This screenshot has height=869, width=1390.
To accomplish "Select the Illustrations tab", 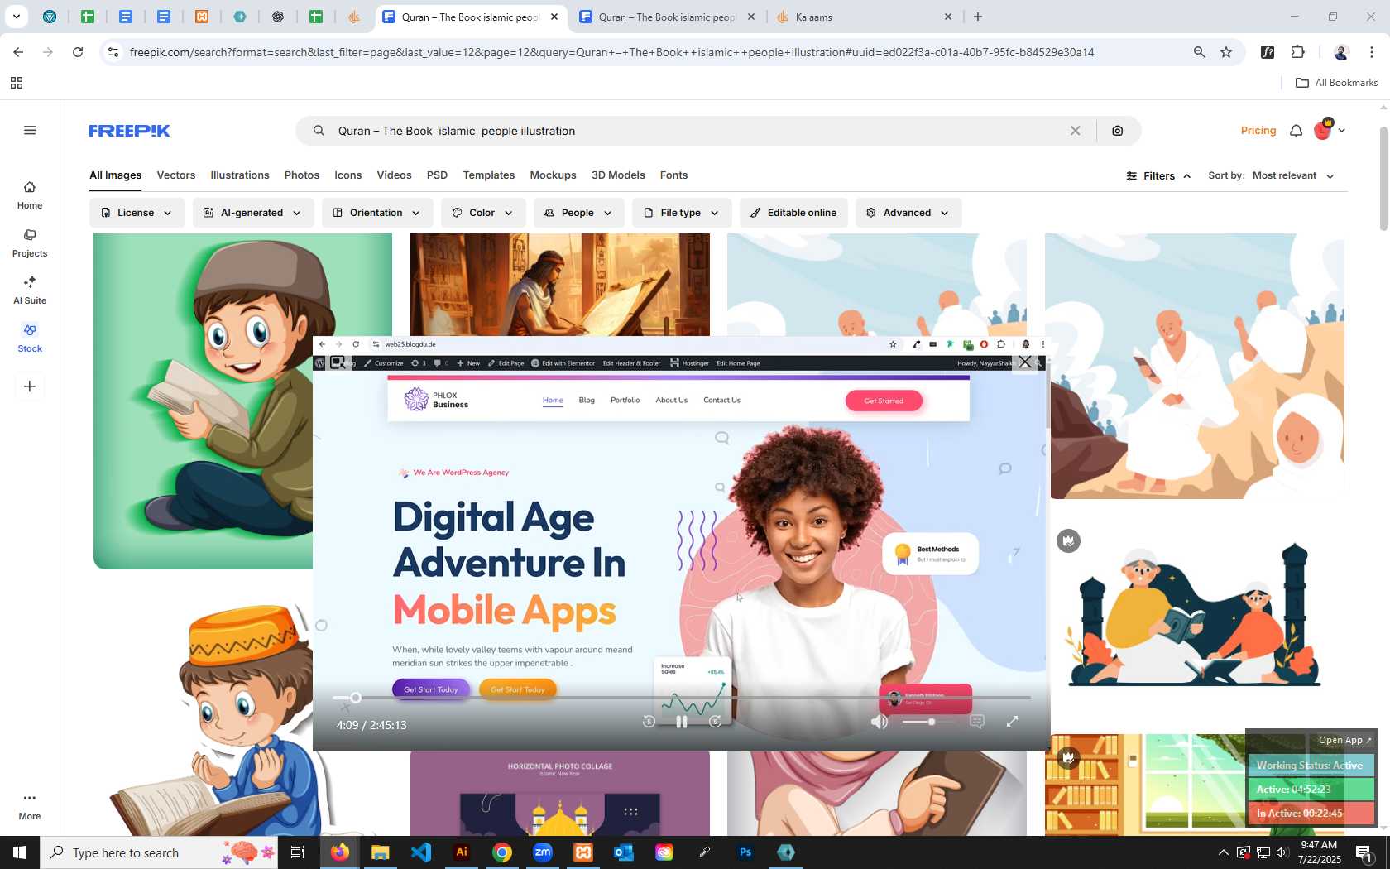I will click(240, 175).
